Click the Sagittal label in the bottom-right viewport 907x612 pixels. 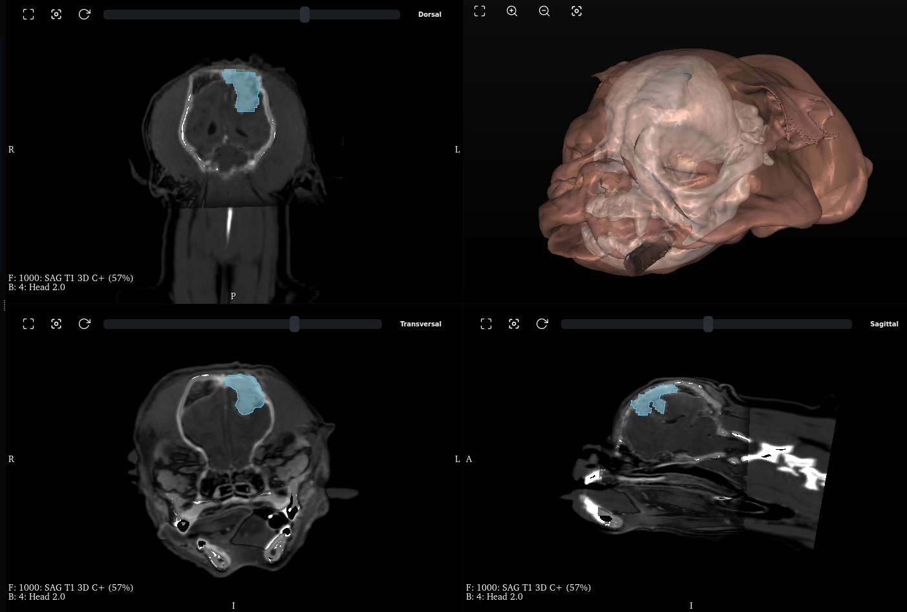tap(884, 324)
